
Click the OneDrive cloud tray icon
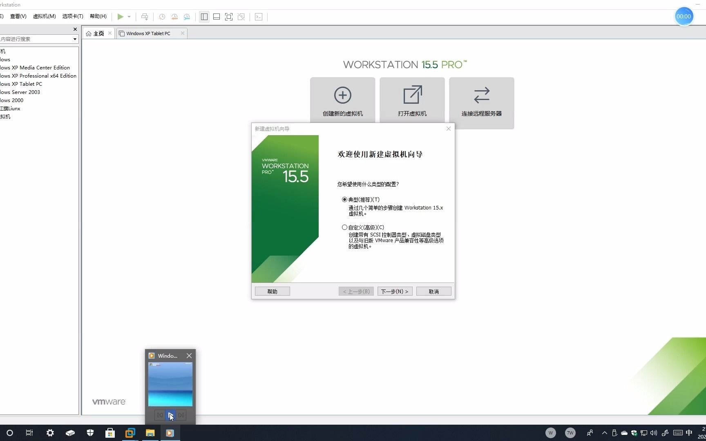click(624, 433)
